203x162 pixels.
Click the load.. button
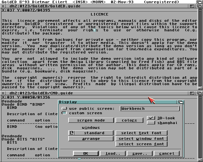(113, 153)
